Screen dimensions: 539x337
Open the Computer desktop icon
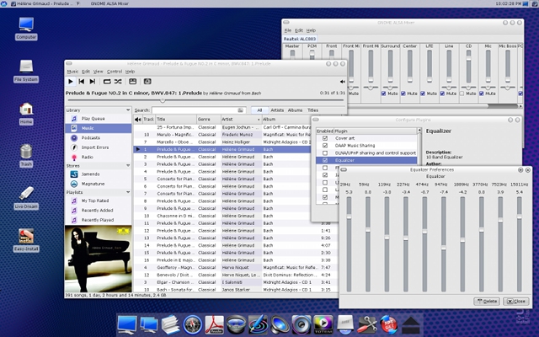tap(26, 28)
